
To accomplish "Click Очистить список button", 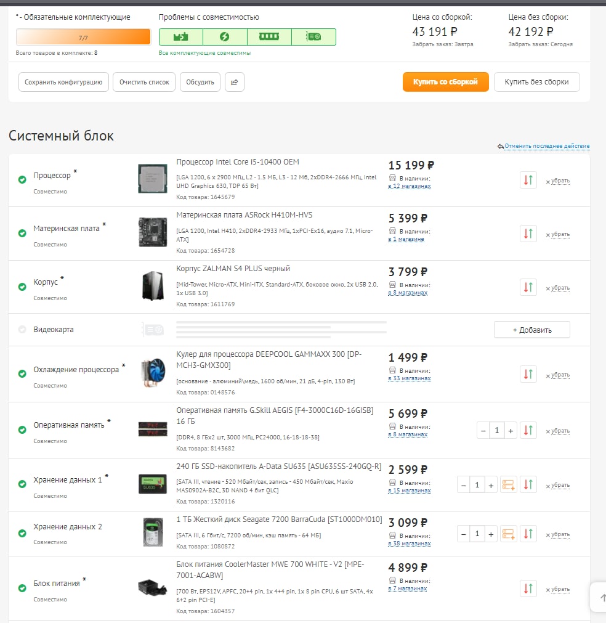I will [x=144, y=82].
